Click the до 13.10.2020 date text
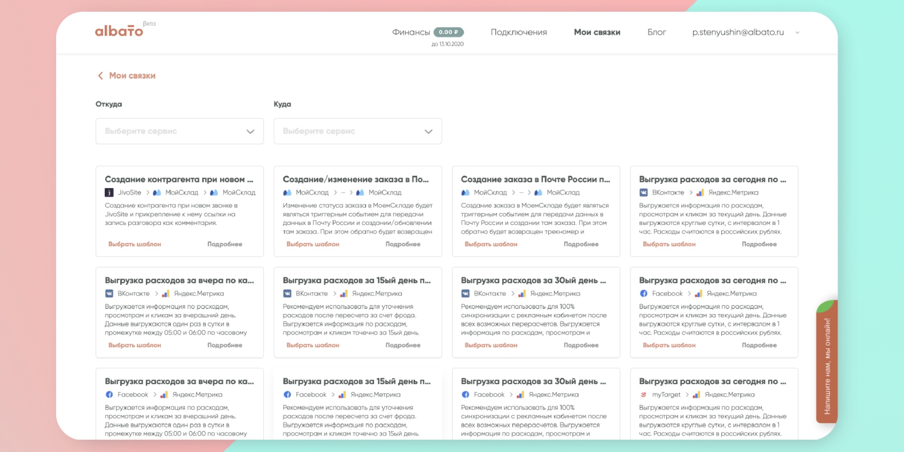The width and height of the screenshot is (904, 452). click(447, 44)
